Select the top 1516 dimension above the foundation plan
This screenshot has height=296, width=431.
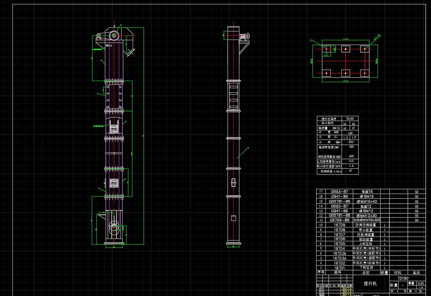point(345,39)
